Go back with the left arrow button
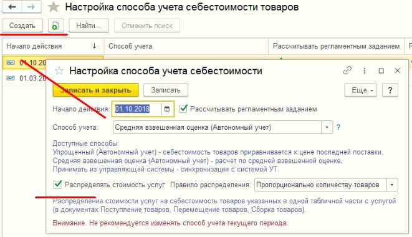The width and height of the screenshot is (412, 237). coord(12,7)
